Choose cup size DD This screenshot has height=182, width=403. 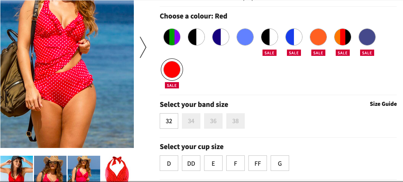click(191, 163)
